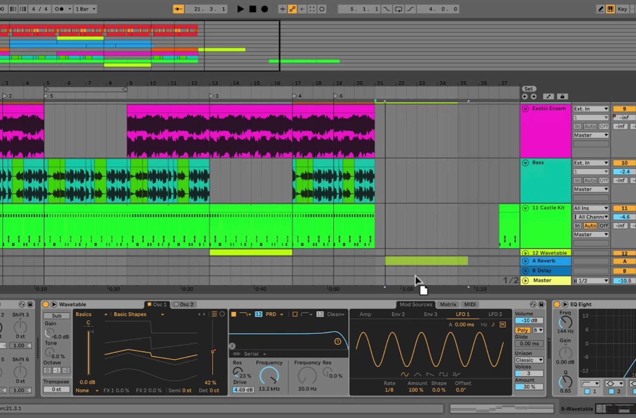
Task: Unfold the A Reverb return track
Action: 525,261
